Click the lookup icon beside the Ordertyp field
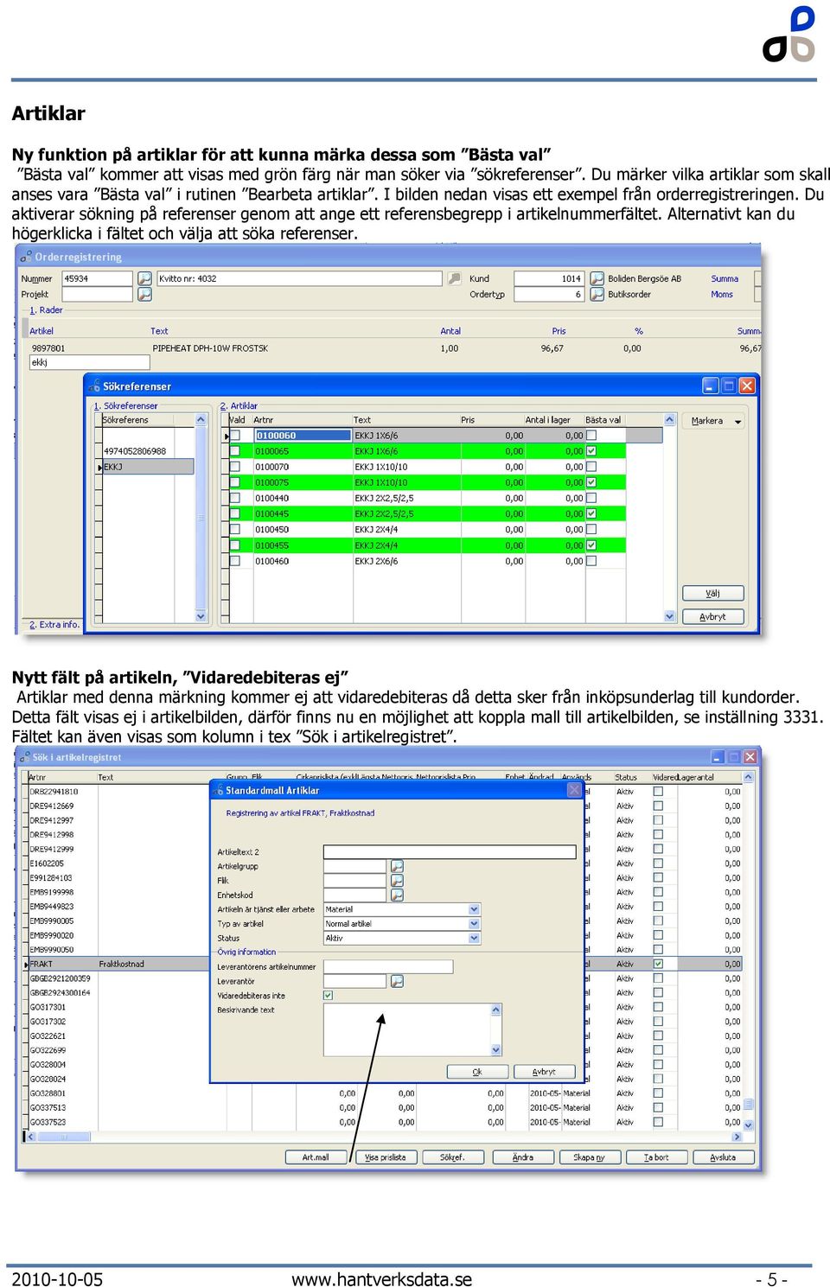 pyautogui.click(x=597, y=294)
